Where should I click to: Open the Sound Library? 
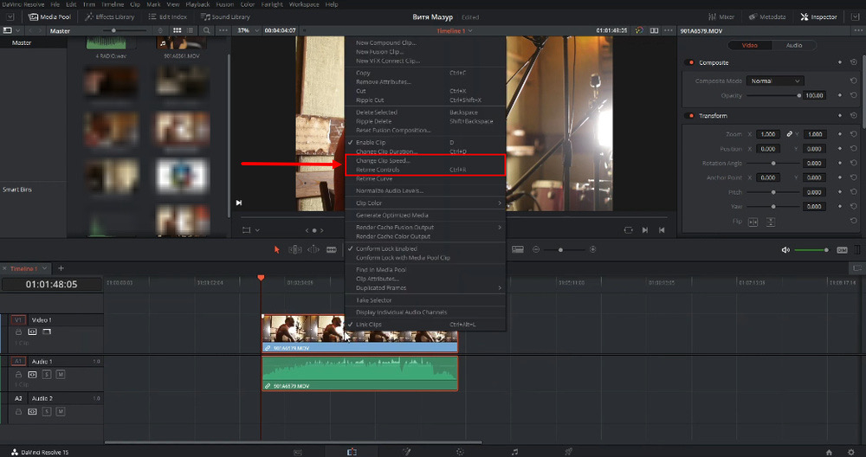pos(225,17)
